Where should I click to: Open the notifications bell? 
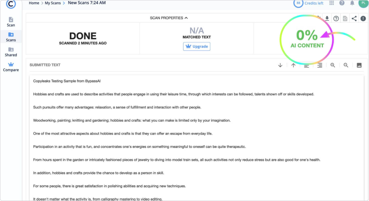pos(352,3)
